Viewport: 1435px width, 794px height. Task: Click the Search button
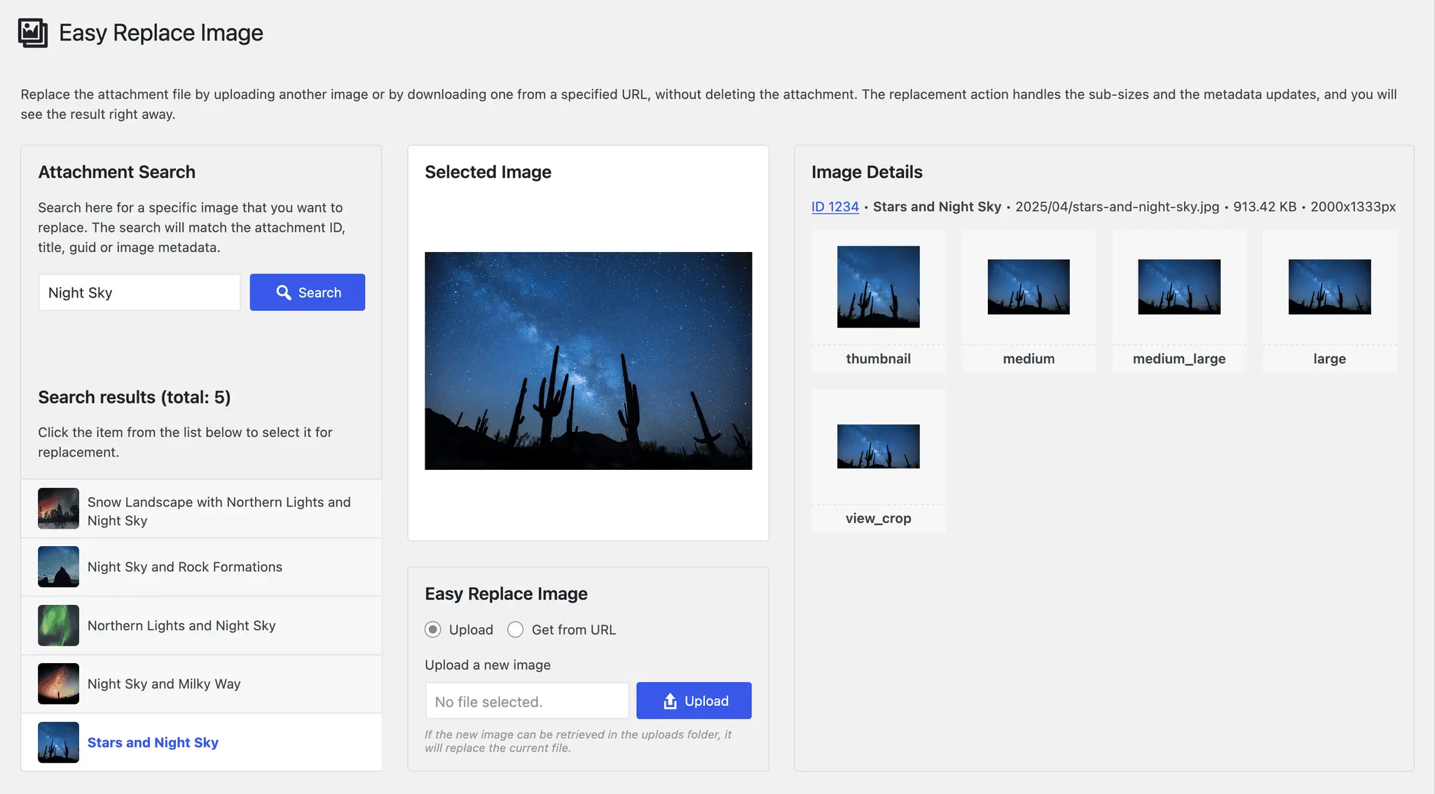tap(307, 292)
